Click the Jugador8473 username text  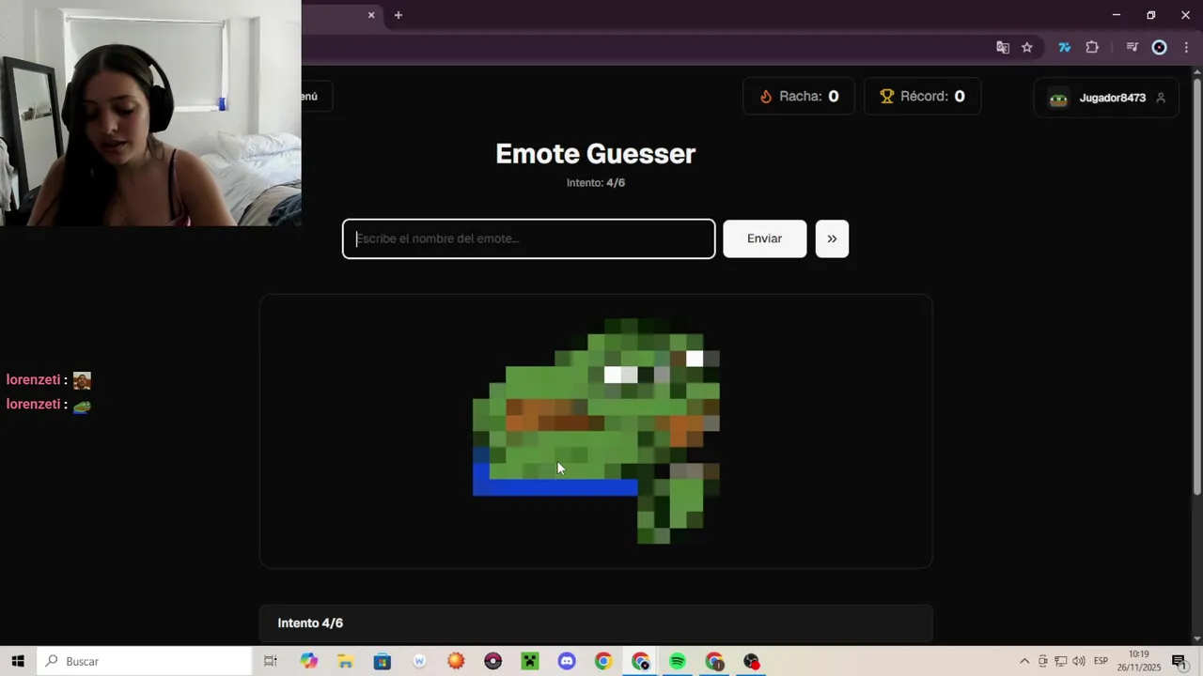point(1113,98)
